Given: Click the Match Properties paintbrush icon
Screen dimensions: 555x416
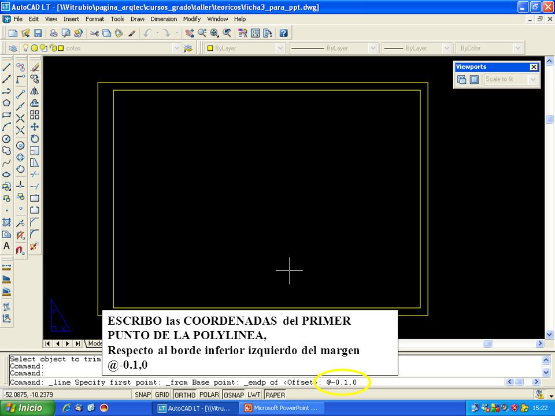Looking at the screenshot, I should (x=132, y=34).
